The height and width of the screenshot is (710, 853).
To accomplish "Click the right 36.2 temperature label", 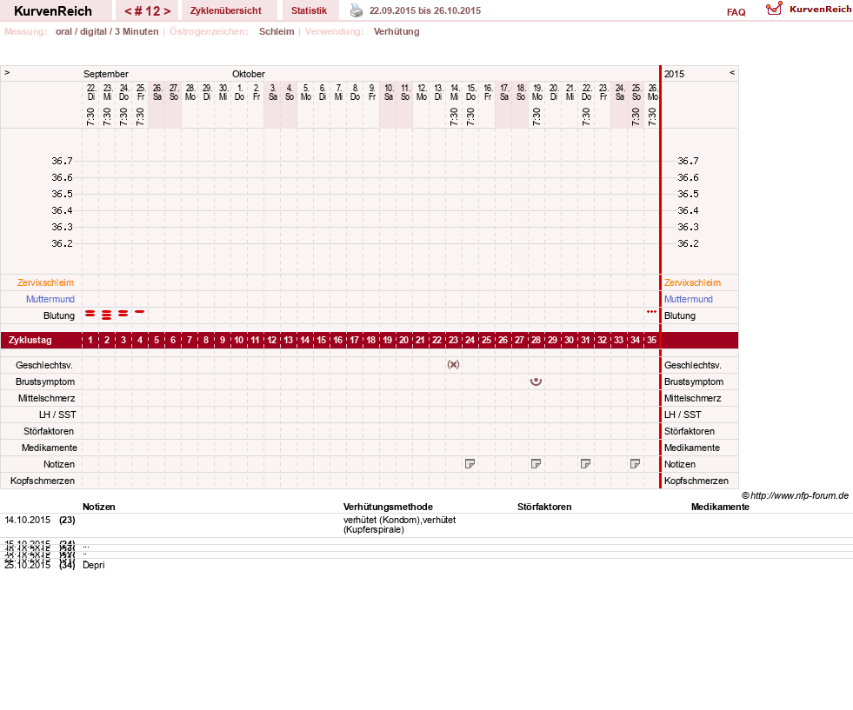I will pos(688,243).
